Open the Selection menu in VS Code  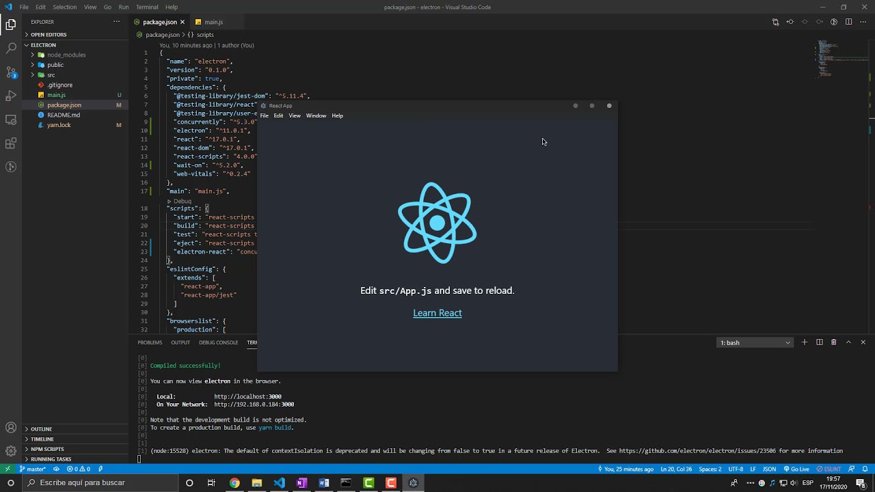(65, 7)
